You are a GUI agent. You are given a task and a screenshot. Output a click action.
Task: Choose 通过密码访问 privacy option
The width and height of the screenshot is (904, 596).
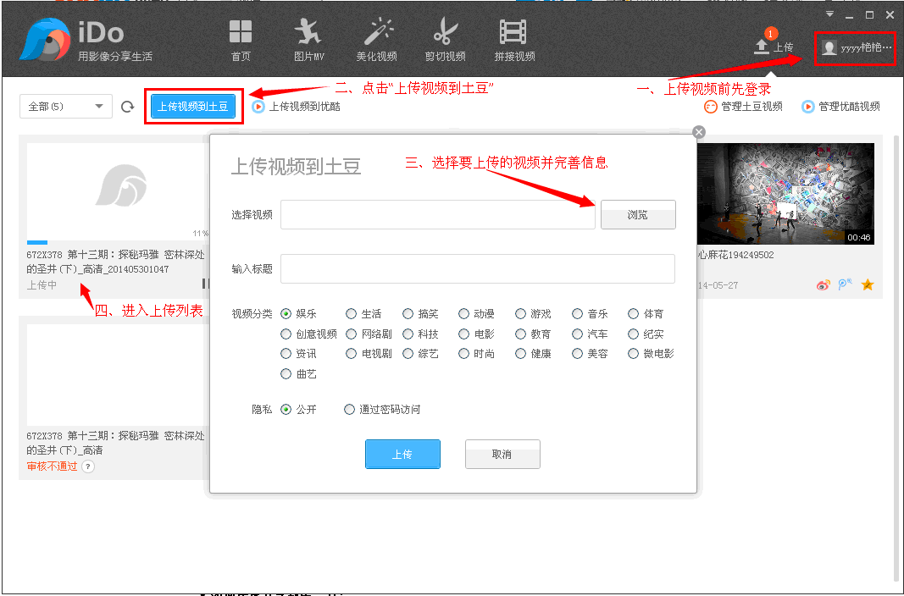tap(350, 410)
